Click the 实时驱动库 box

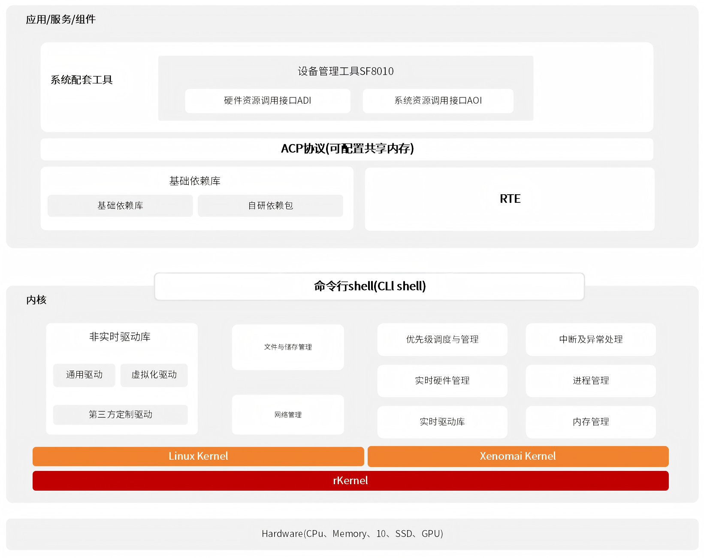pos(442,422)
